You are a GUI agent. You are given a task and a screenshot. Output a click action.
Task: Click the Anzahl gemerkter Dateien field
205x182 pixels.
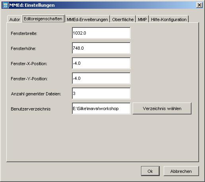pyautogui.click(x=101, y=93)
